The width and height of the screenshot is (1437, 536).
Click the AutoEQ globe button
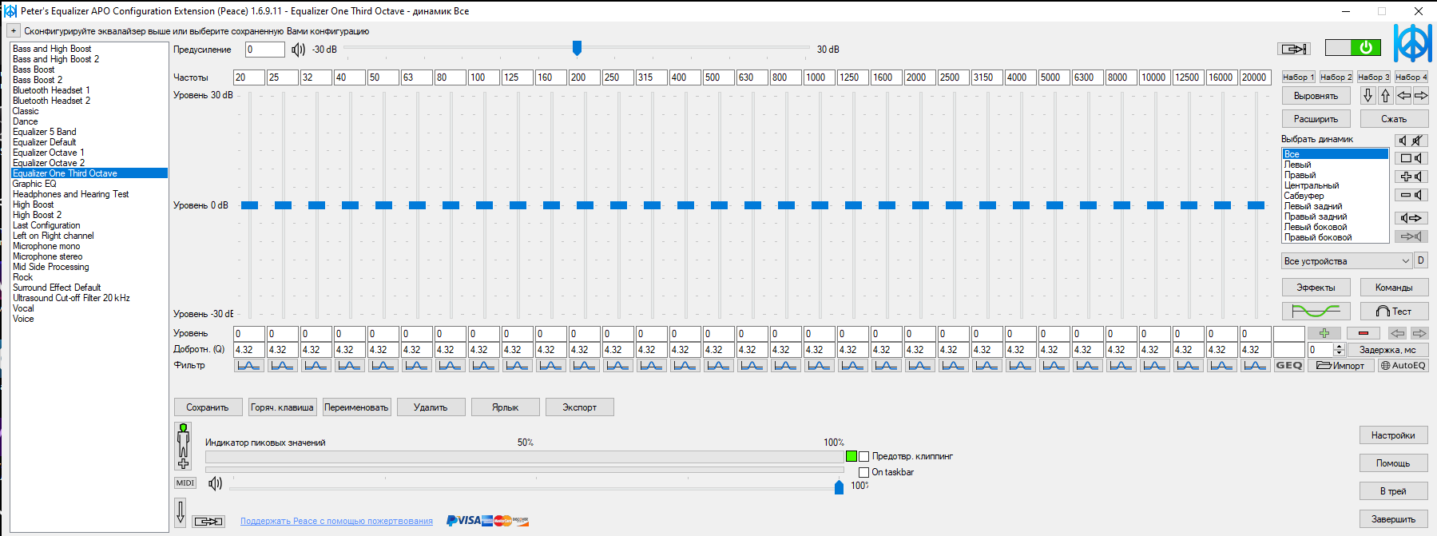(x=1403, y=365)
